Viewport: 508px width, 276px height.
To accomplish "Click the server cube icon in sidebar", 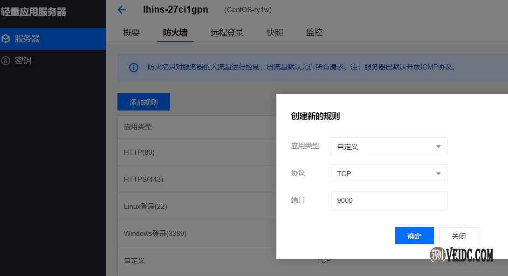I will tap(6, 39).
